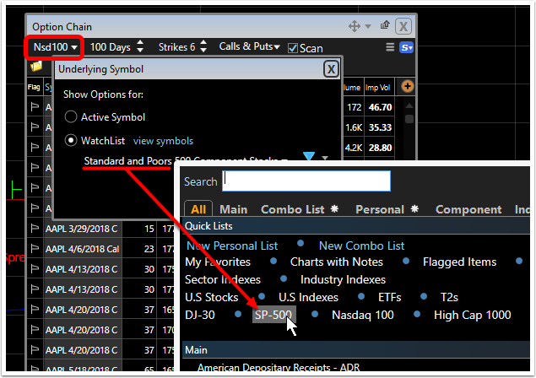Open the view symbols link
Image resolution: width=536 pixels, height=378 pixels.
pos(163,141)
